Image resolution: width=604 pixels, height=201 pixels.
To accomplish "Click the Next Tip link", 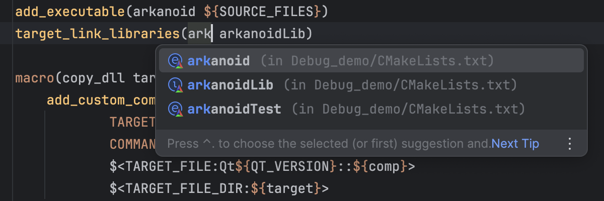I will pyautogui.click(x=515, y=144).
